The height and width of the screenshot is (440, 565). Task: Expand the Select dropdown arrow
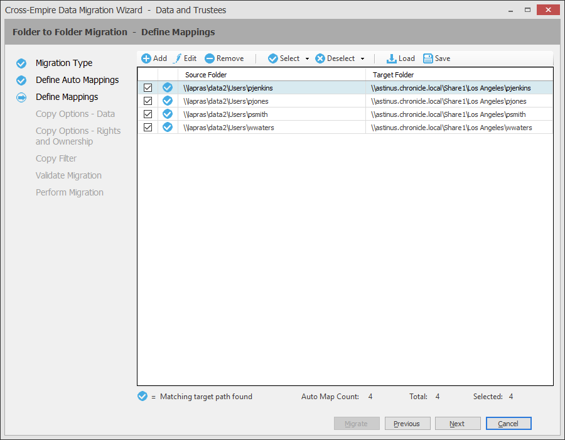[307, 59]
